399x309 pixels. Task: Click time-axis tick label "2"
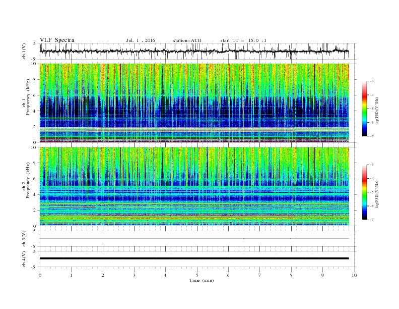click(103, 275)
